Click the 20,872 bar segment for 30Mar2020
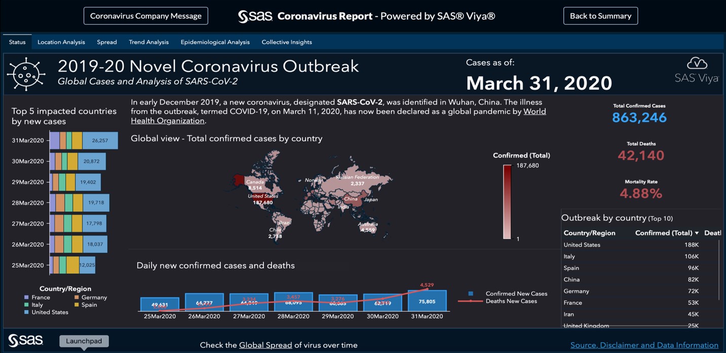Image resolution: width=726 pixels, height=353 pixels. (92, 161)
